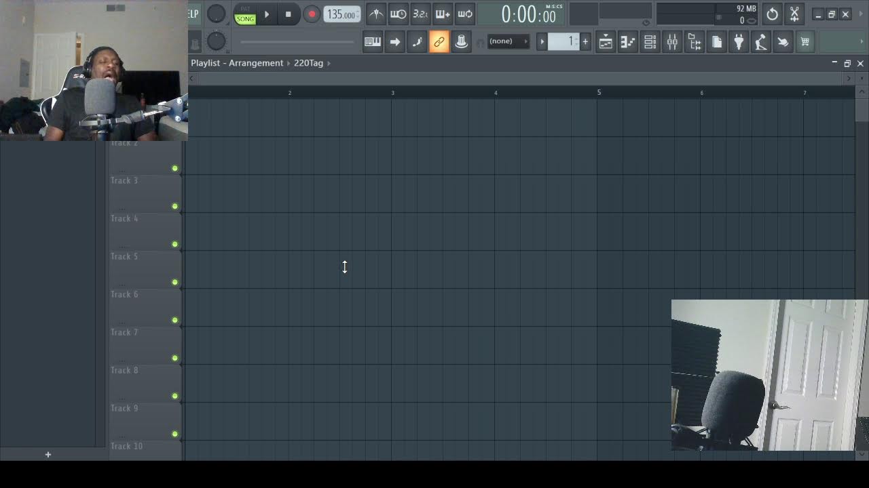Click the vertical scrollbar thumb of playlist
The image size is (869, 488).
pyautogui.click(x=862, y=110)
